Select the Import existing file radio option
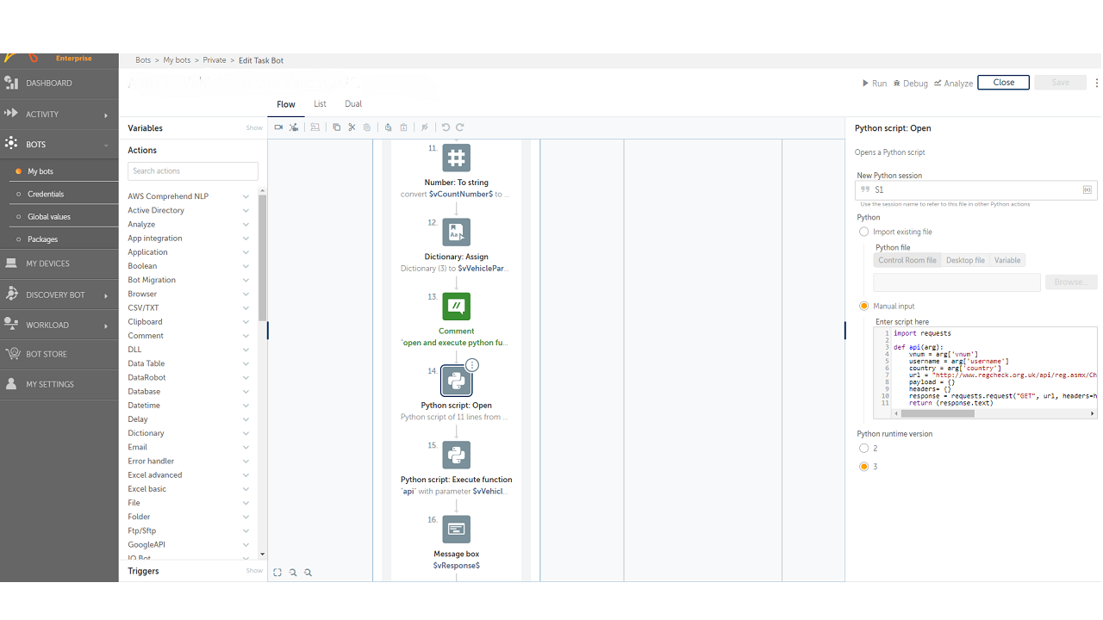 tap(864, 232)
